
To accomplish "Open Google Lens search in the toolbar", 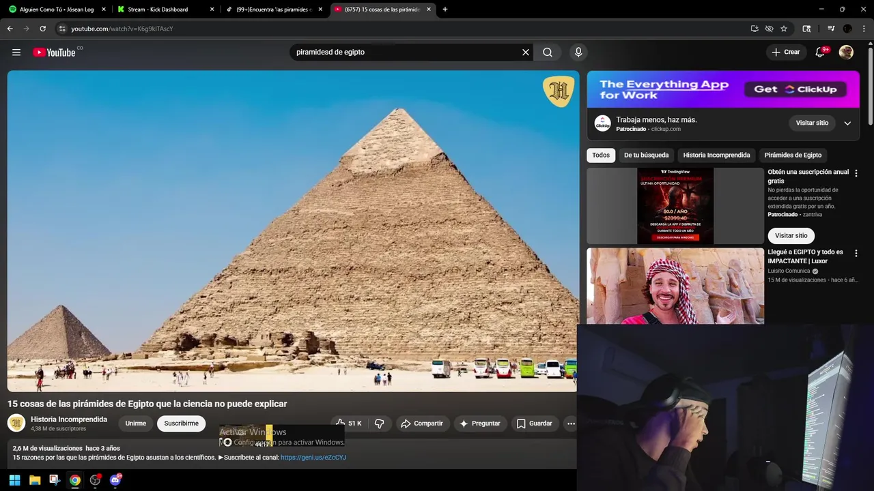I will pos(806,29).
